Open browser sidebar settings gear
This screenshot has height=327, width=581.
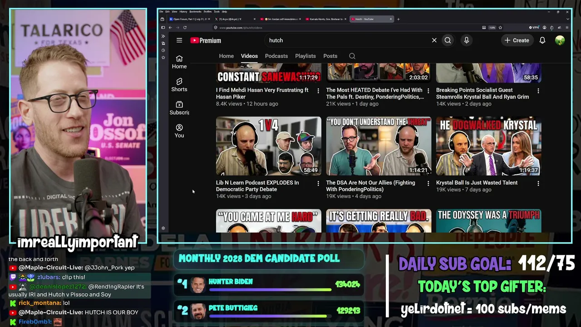pyautogui.click(x=163, y=228)
